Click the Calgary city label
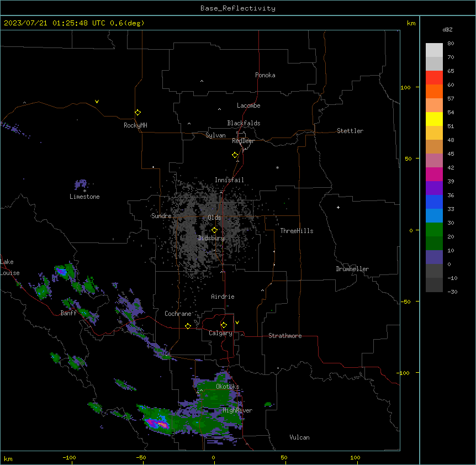 220,333
